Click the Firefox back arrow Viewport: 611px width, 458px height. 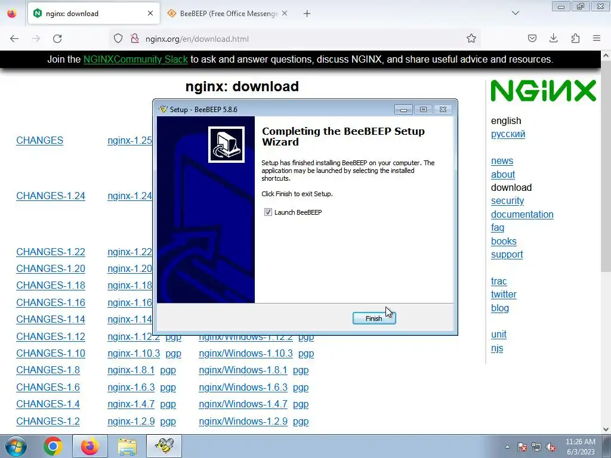(14, 39)
